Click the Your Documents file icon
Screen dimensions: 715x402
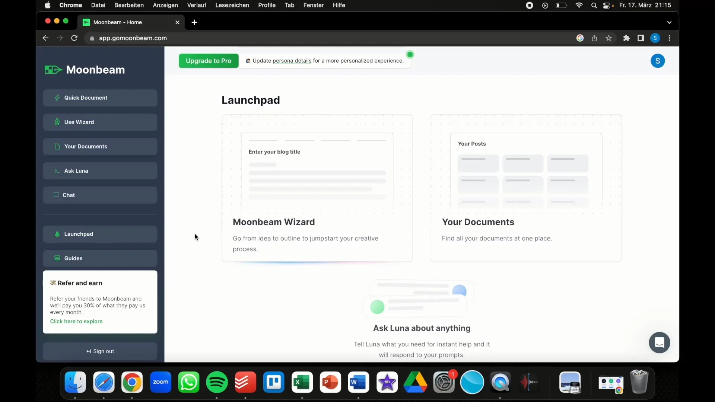[x=57, y=146]
